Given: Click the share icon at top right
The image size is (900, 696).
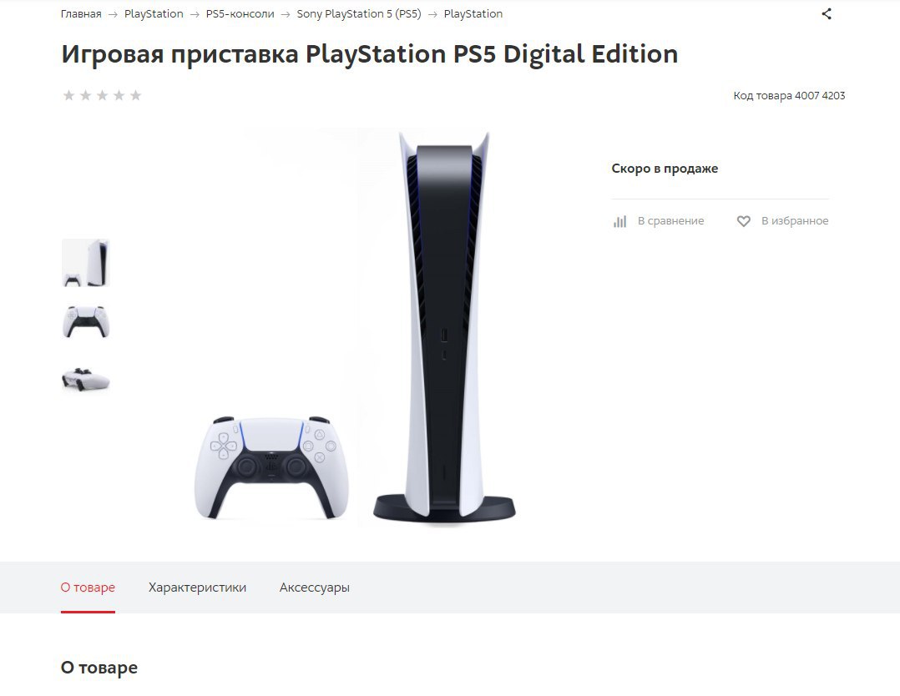Looking at the screenshot, I should (826, 14).
